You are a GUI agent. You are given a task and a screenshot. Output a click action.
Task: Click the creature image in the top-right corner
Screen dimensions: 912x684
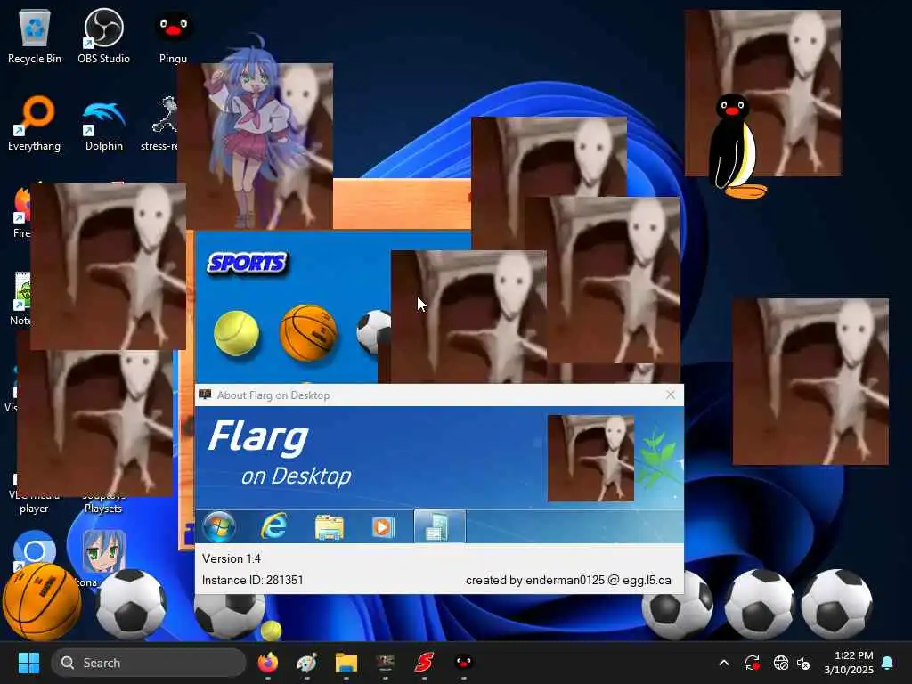coord(762,93)
